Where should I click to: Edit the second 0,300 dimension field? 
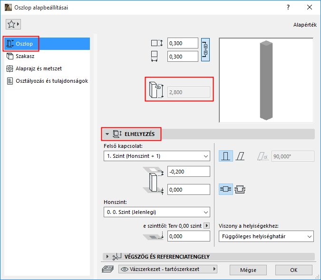183,57
